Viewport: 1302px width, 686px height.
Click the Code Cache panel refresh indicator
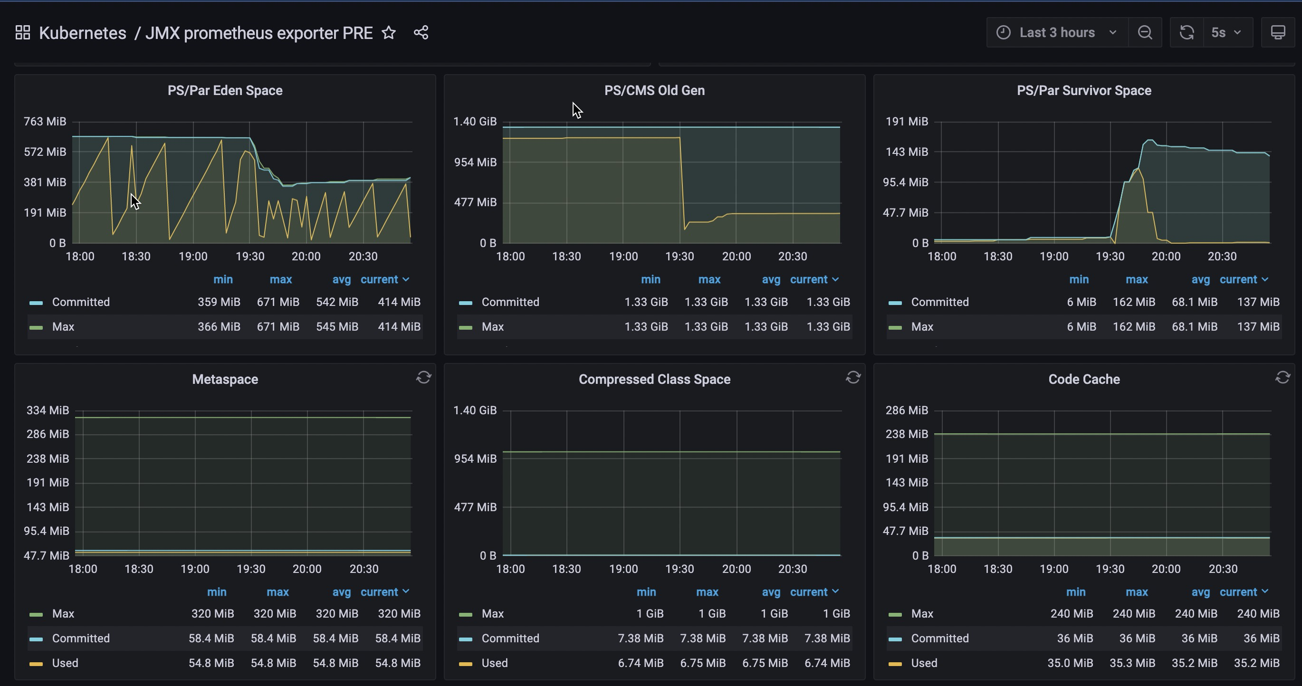pyautogui.click(x=1283, y=377)
